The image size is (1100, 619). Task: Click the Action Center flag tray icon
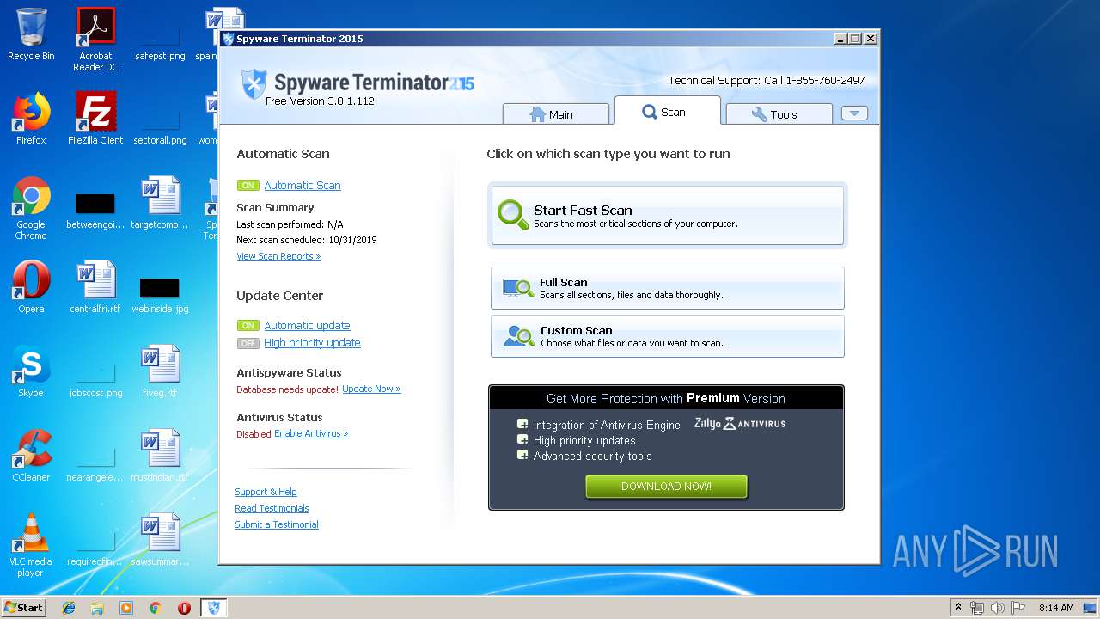point(1017,608)
